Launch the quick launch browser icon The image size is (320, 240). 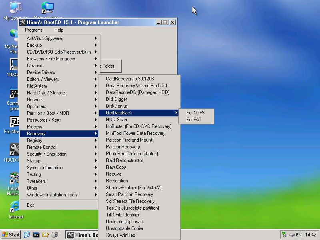point(27,235)
